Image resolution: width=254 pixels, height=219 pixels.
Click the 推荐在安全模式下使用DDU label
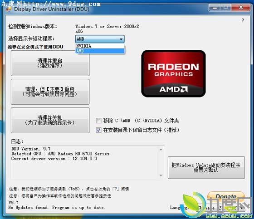coord(35,47)
